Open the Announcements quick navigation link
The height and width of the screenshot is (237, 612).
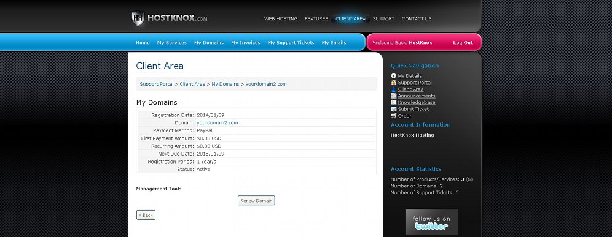click(417, 96)
